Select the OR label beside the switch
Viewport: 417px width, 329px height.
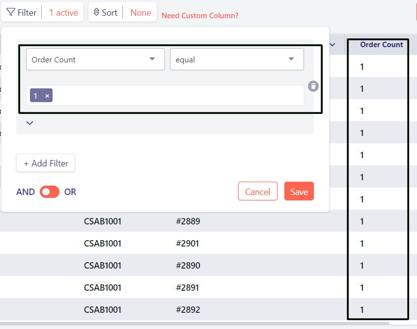coord(70,192)
